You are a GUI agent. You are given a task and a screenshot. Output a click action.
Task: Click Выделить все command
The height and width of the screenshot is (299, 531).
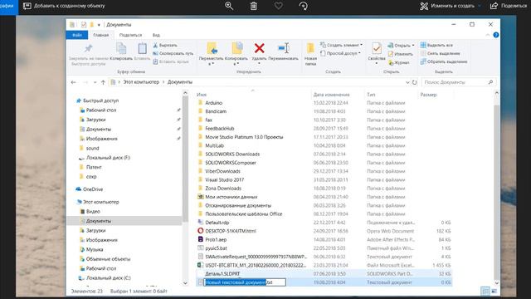coord(437,45)
